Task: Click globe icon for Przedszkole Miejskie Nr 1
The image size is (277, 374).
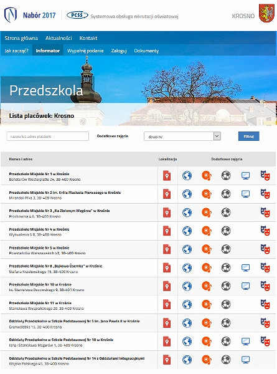Action: pyautogui.click(x=187, y=176)
